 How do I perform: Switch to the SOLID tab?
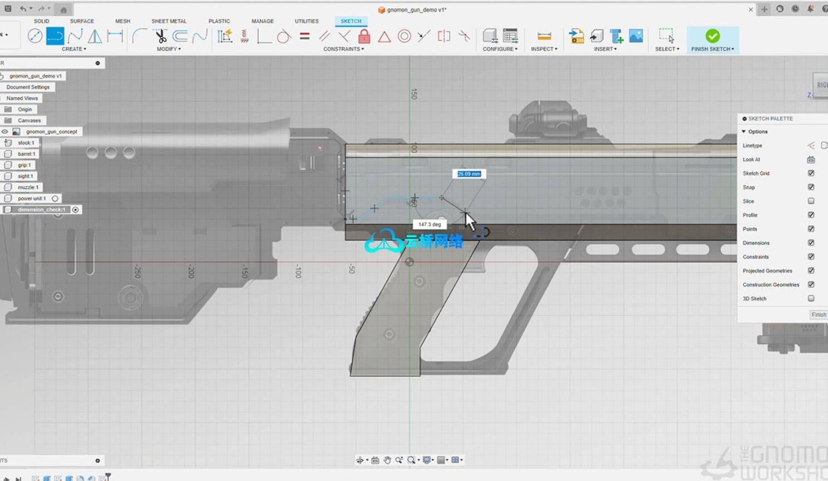[41, 21]
